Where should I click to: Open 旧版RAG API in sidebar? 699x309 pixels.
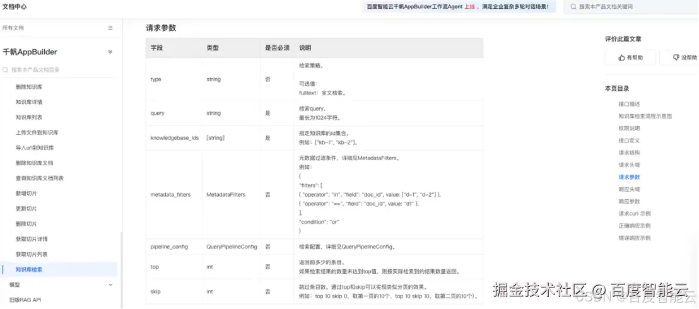coord(25,300)
